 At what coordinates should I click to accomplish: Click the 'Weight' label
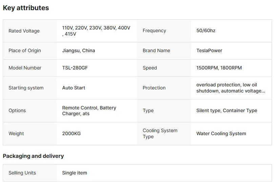pyautogui.click(x=16, y=133)
